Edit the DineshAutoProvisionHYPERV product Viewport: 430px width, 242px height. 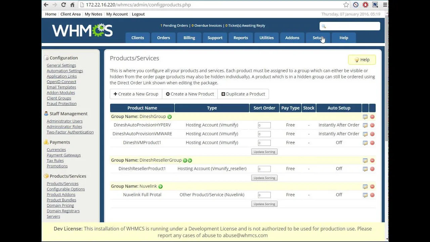tap(365, 125)
